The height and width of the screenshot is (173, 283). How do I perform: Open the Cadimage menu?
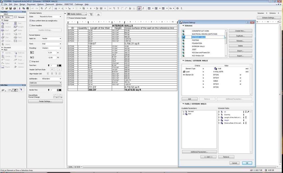tap(79, 4)
